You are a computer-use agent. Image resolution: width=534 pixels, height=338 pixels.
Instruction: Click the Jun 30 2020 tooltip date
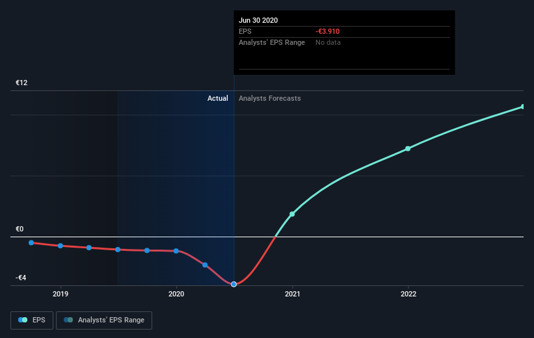tap(258, 20)
